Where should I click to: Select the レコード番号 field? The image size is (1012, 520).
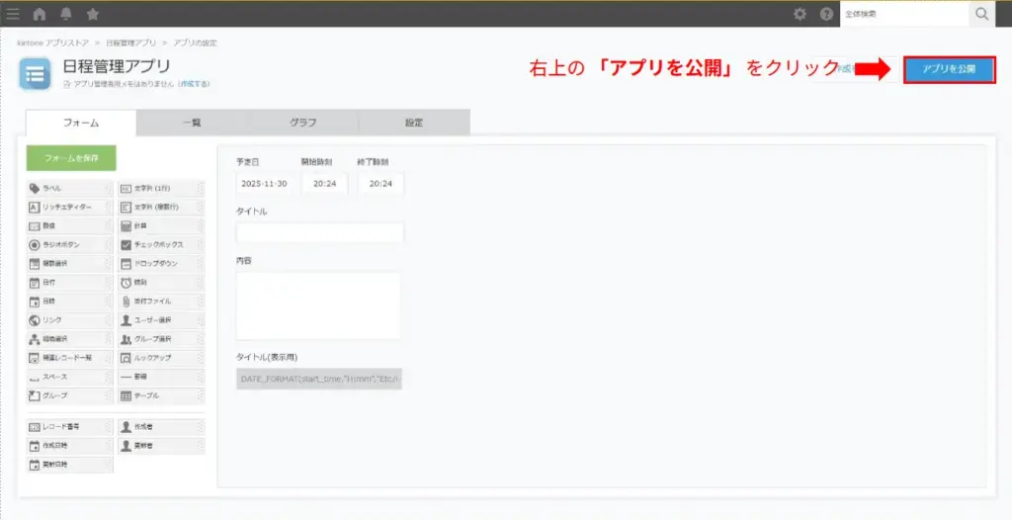70,427
